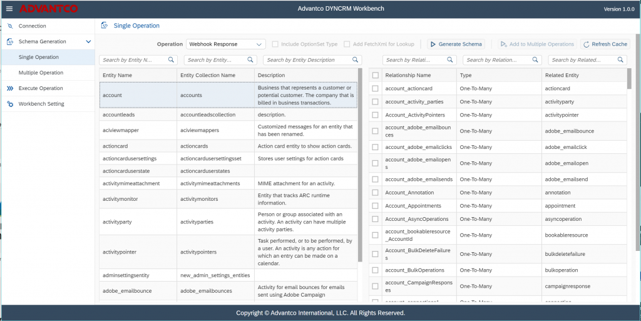The width and height of the screenshot is (641, 321).
Task: Click the Single Operation header icon
Action: [x=105, y=25]
